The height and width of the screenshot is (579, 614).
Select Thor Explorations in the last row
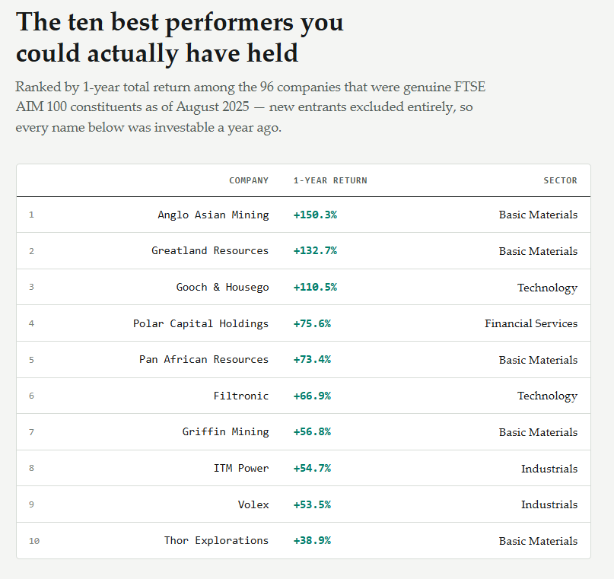(x=216, y=541)
